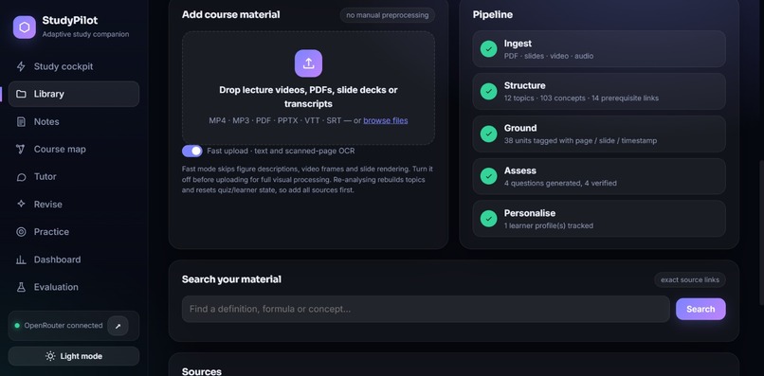Click the Evaluation flask icon
This screenshot has height=376, width=764.
coord(21,287)
